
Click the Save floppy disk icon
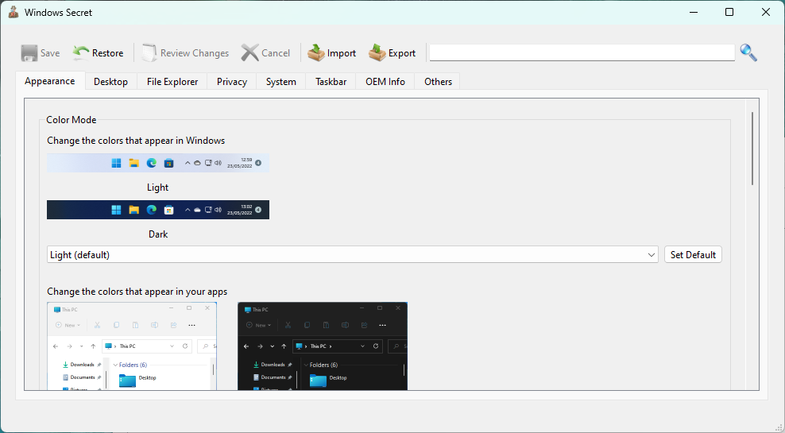tap(29, 53)
